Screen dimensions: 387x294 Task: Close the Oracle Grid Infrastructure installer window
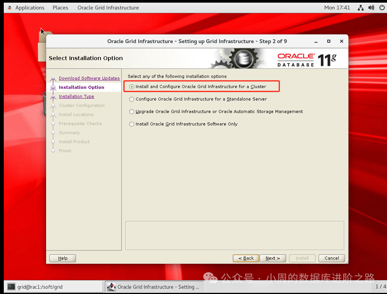(342, 41)
